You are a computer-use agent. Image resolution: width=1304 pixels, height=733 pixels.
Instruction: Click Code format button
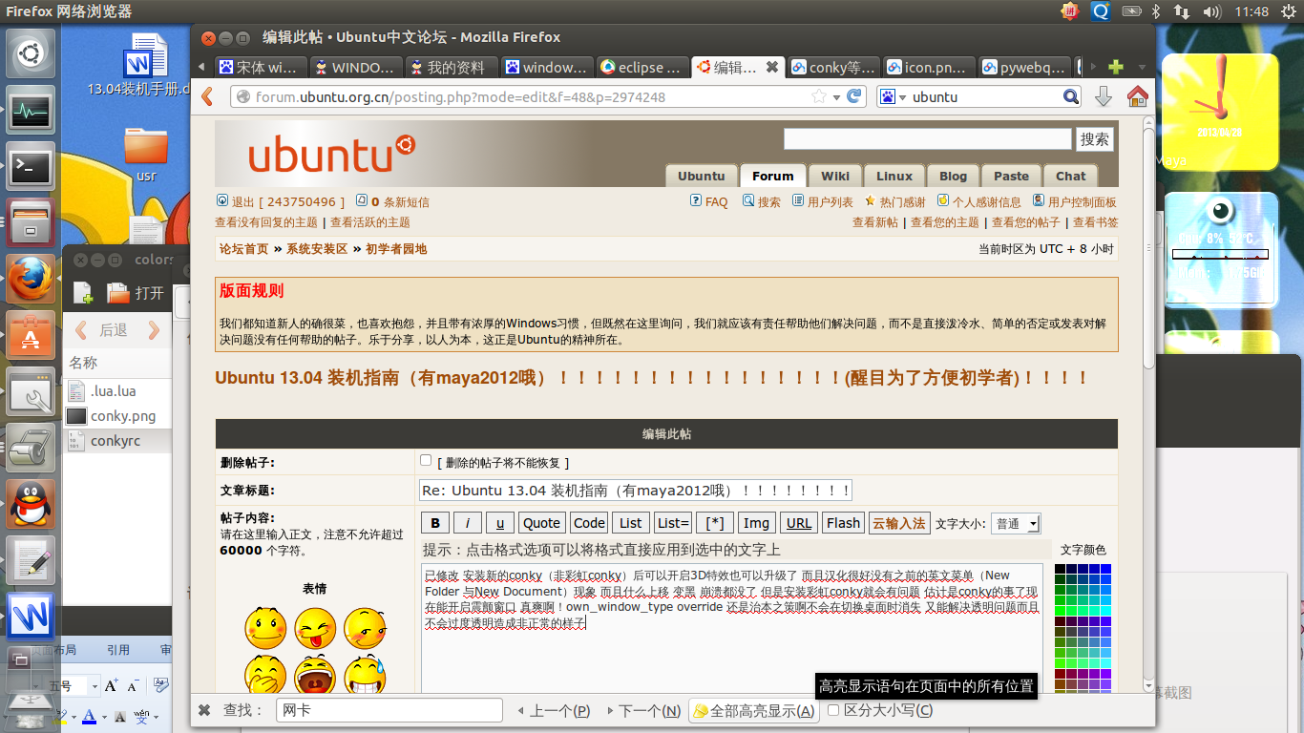click(589, 523)
